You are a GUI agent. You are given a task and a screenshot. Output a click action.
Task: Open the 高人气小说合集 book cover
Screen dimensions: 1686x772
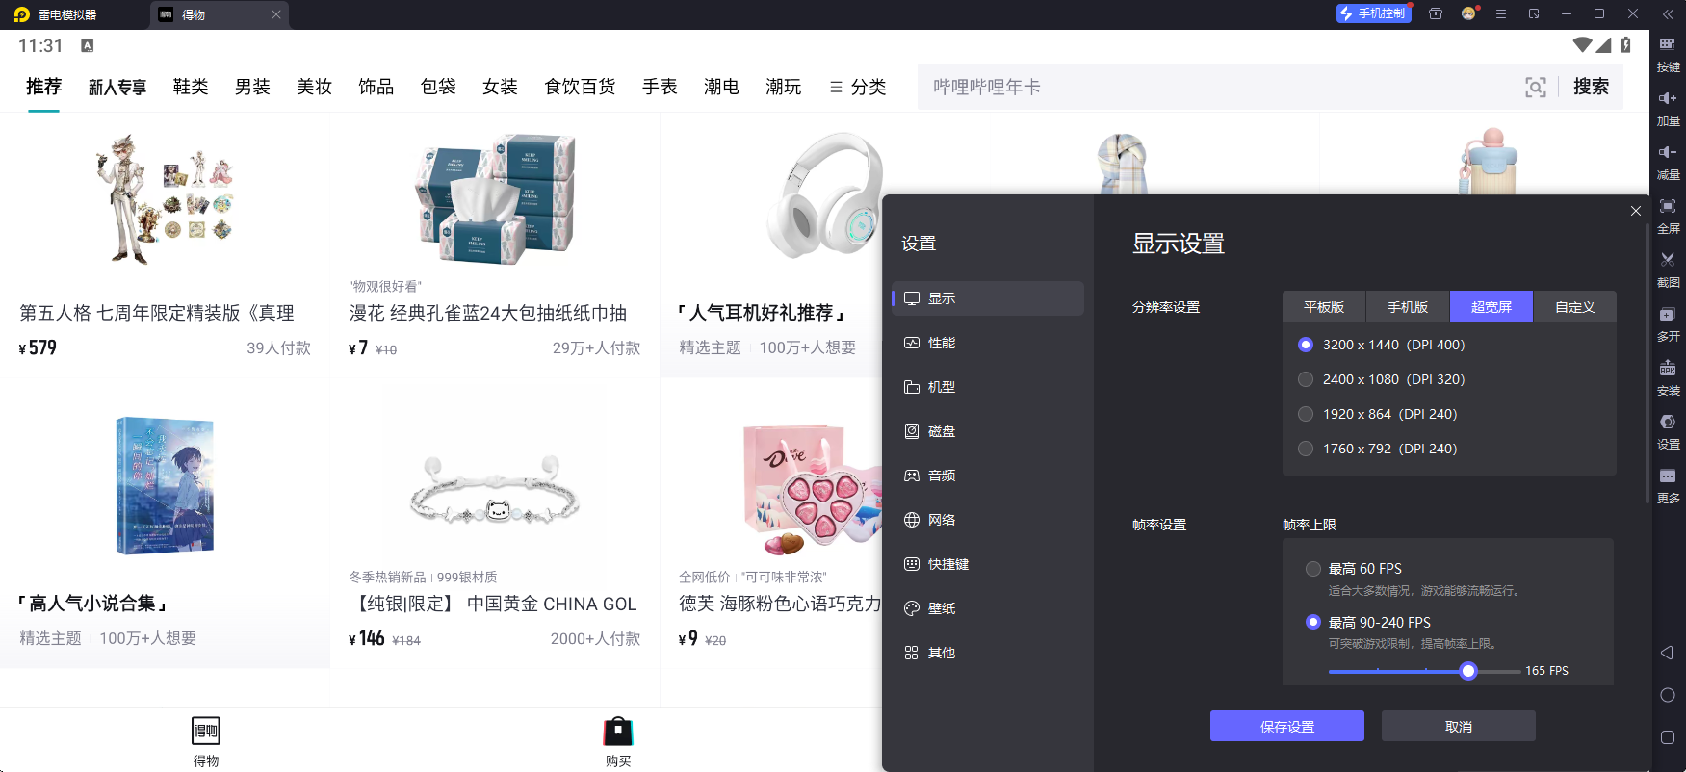pos(165,485)
